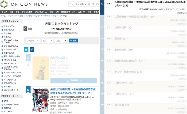Open インディーズシングル ranking in sidebar
Image resolution: width=187 pixels, height=114 pixels.
point(13,73)
